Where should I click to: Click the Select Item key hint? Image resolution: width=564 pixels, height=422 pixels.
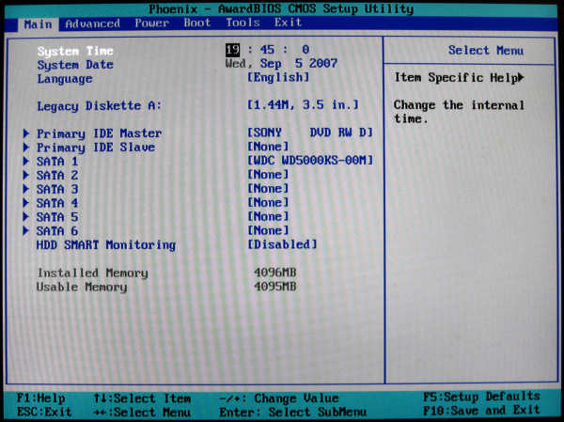142,399
